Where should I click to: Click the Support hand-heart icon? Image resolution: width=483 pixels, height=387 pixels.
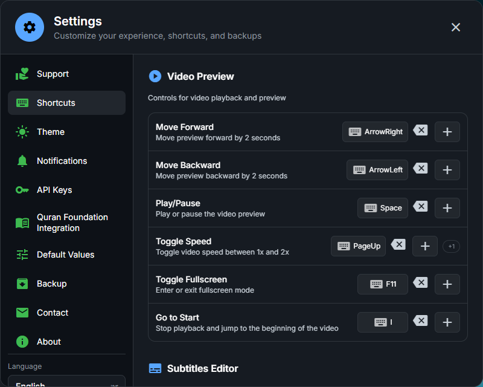(22, 74)
